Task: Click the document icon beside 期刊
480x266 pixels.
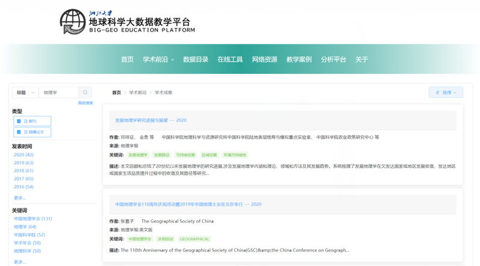Action: pos(26,121)
